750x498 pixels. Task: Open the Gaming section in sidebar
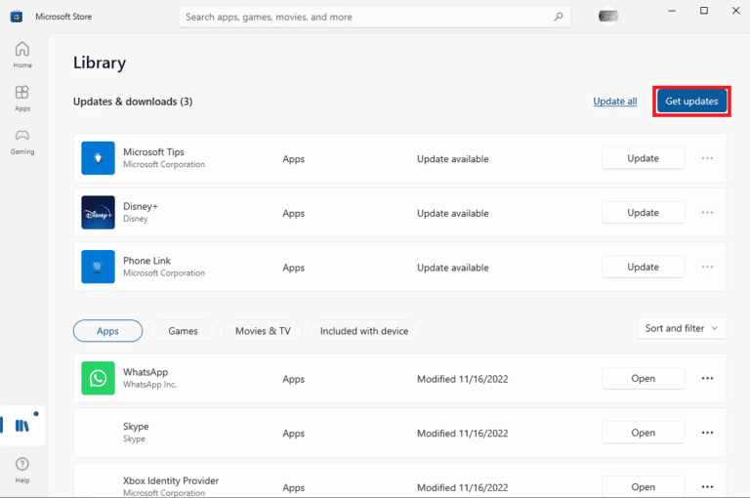[22, 143]
